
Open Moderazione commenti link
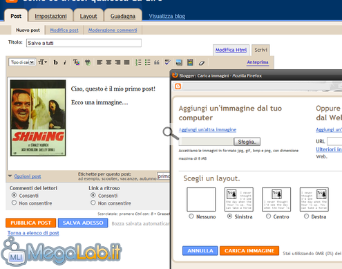113,30
